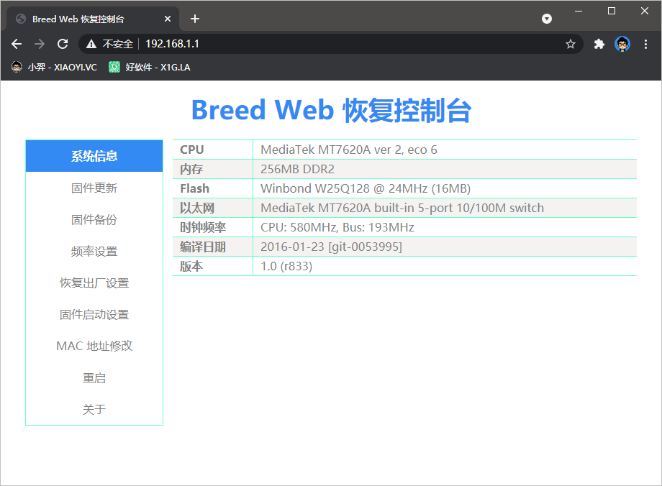
Task: Open the Chrome three-dot menu
Action: (646, 44)
